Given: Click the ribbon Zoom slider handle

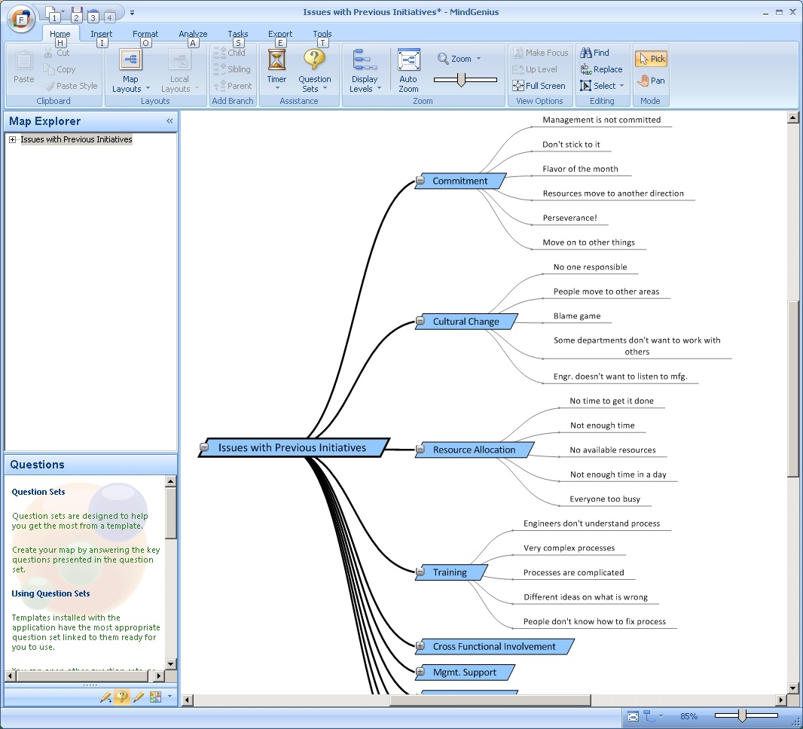Looking at the screenshot, I should [x=462, y=79].
